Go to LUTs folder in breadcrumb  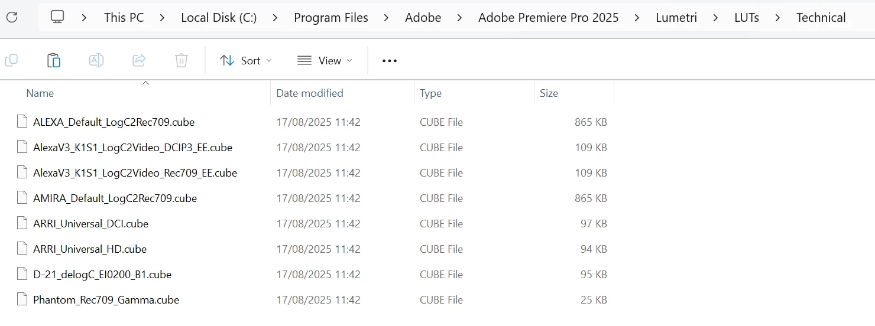[747, 18]
